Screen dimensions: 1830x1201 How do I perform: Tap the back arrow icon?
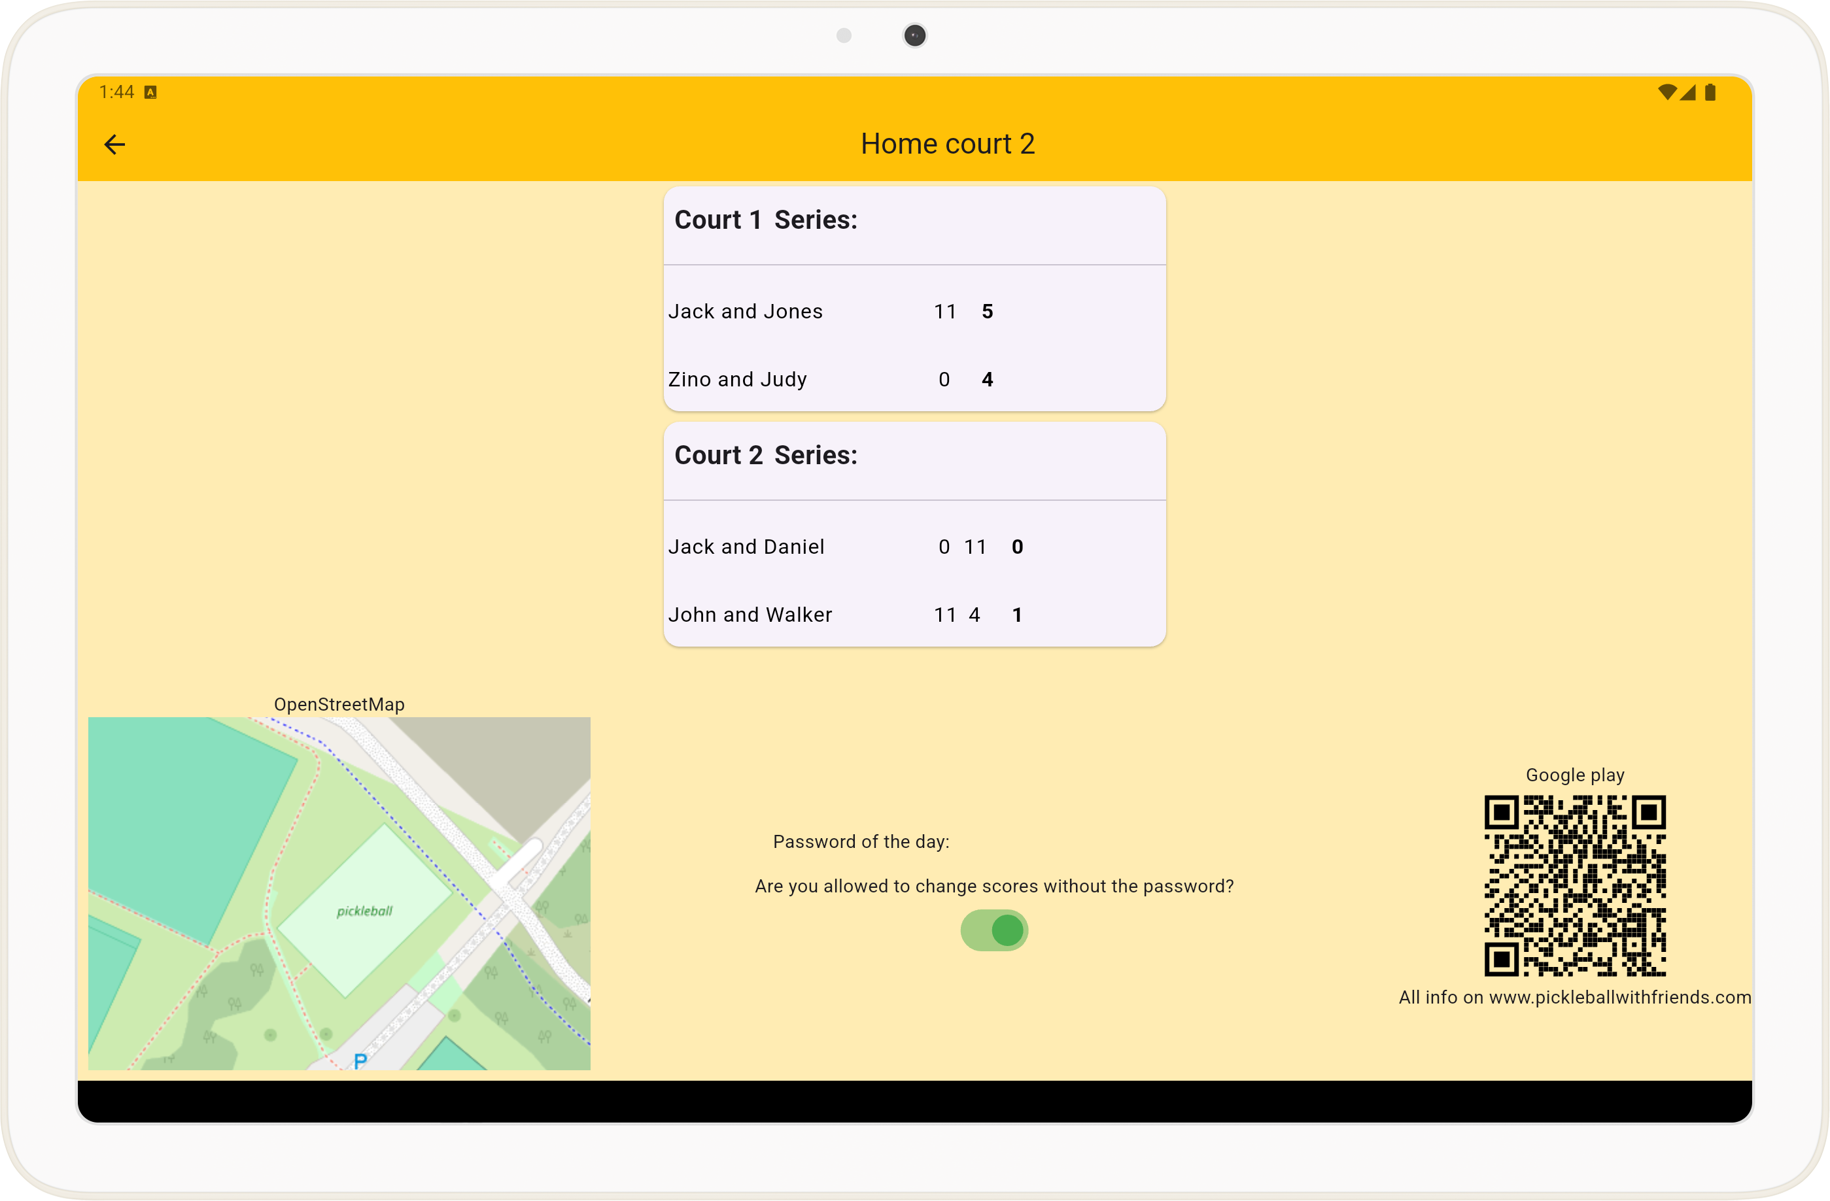pyautogui.click(x=114, y=144)
